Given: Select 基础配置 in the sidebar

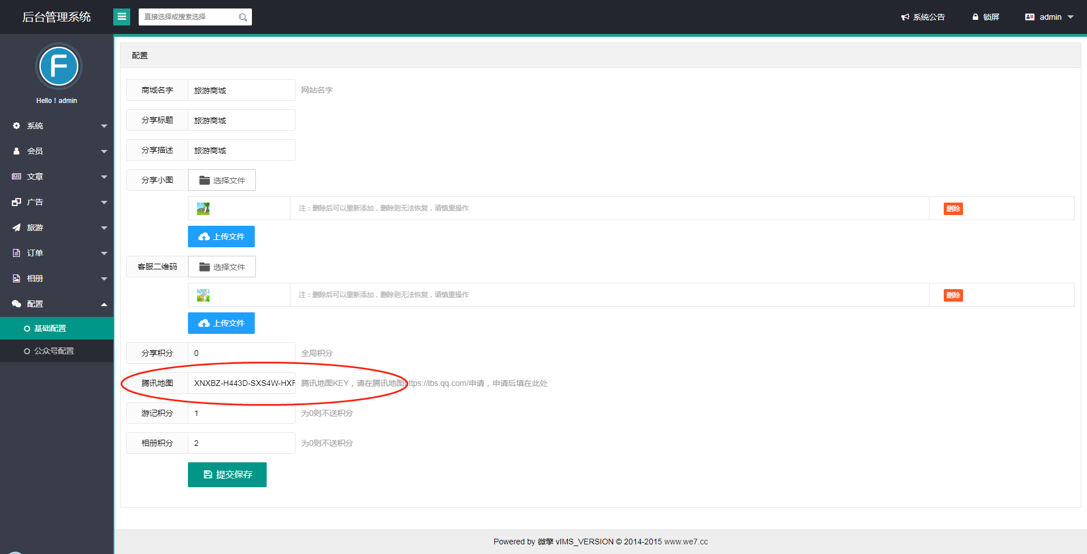Looking at the screenshot, I should 50,328.
